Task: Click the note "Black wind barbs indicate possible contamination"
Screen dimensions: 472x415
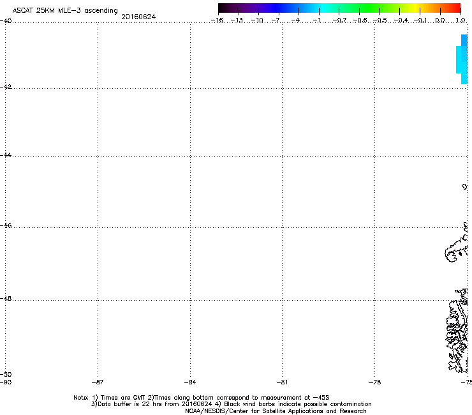Action: (x=298, y=404)
